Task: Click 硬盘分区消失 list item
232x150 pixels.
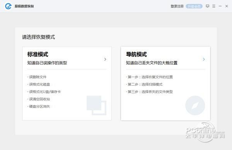Action: click(39, 106)
